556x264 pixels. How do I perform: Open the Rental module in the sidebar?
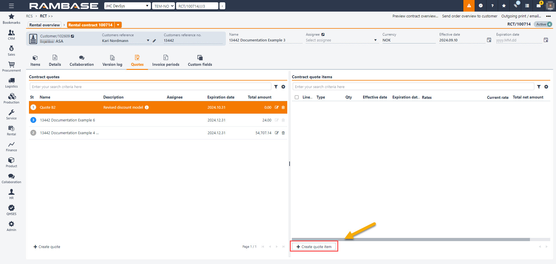(x=11, y=130)
